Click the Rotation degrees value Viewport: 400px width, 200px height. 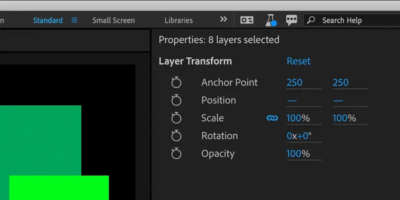click(x=303, y=136)
